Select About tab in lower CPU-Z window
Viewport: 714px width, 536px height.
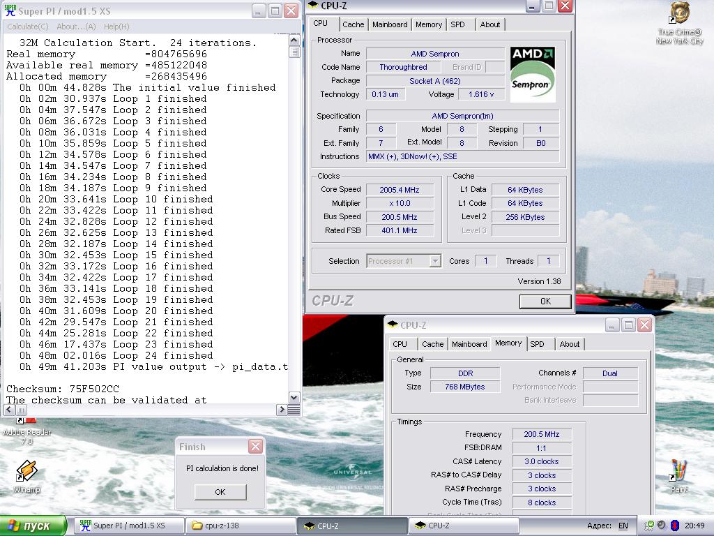coord(570,344)
